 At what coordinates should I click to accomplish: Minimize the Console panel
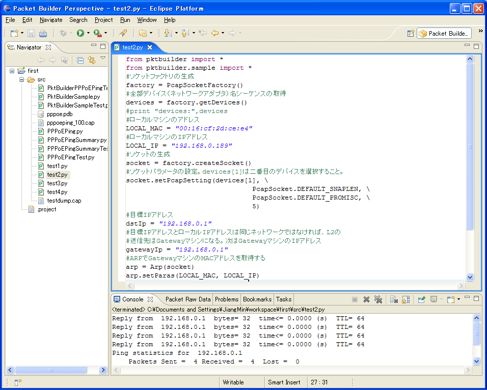pyautogui.click(x=467, y=297)
